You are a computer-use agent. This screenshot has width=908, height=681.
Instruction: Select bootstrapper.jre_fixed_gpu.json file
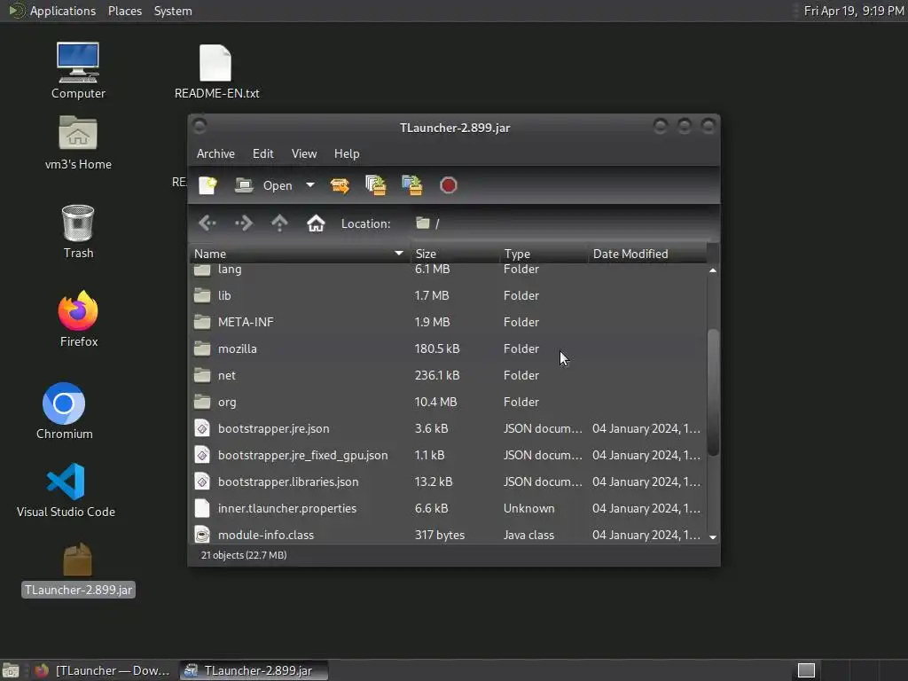click(x=448, y=455)
